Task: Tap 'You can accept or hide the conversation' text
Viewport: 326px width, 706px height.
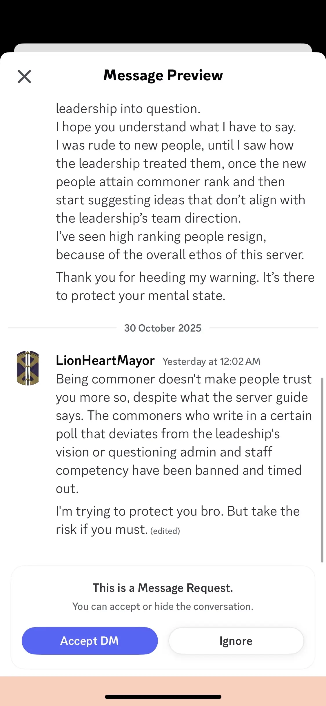Action: coord(163,606)
